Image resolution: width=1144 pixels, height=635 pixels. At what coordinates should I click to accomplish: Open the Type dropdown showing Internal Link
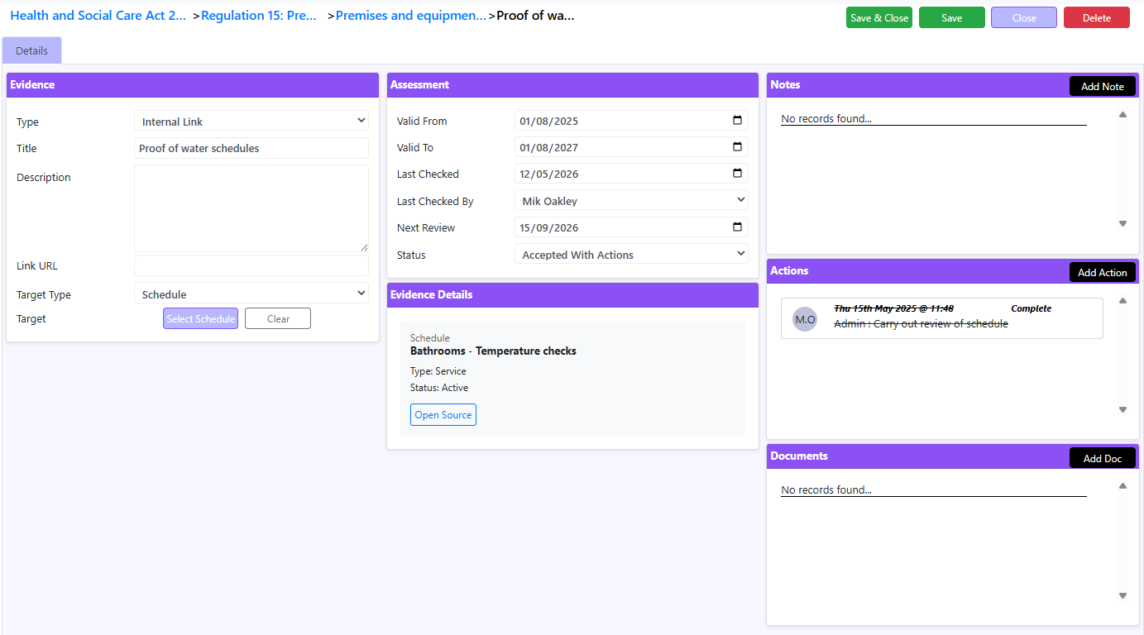[x=251, y=122]
